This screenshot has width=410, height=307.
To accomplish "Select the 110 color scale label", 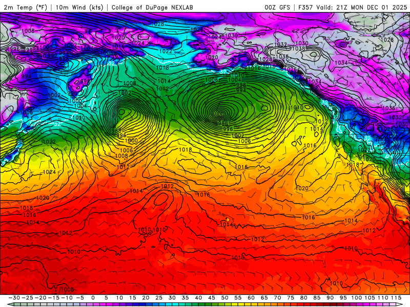I will pyautogui.click(x=382, y=298).
